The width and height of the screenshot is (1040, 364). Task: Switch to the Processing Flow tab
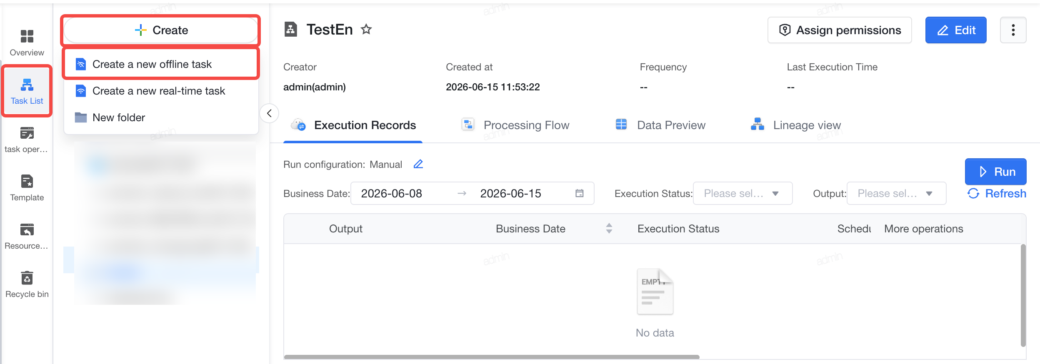[x=515, y=125]
